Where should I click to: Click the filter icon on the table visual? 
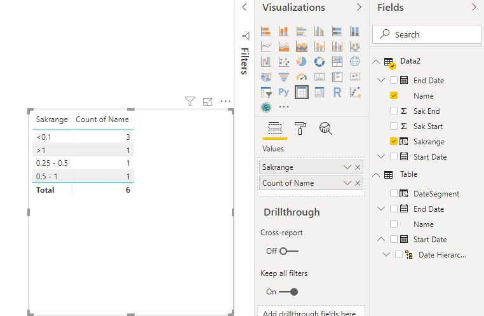[x=190, y=101]
